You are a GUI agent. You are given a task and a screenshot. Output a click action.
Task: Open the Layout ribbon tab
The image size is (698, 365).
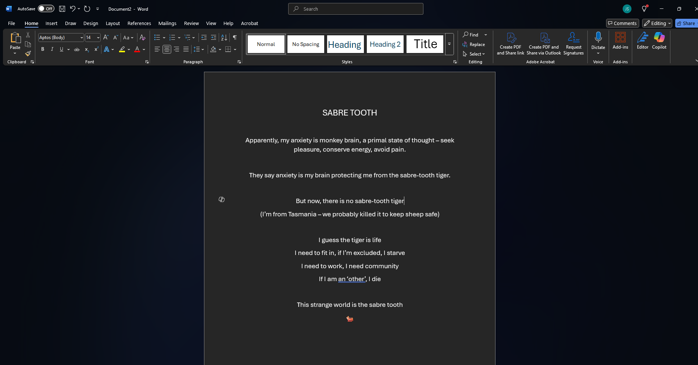pos(112,23)
